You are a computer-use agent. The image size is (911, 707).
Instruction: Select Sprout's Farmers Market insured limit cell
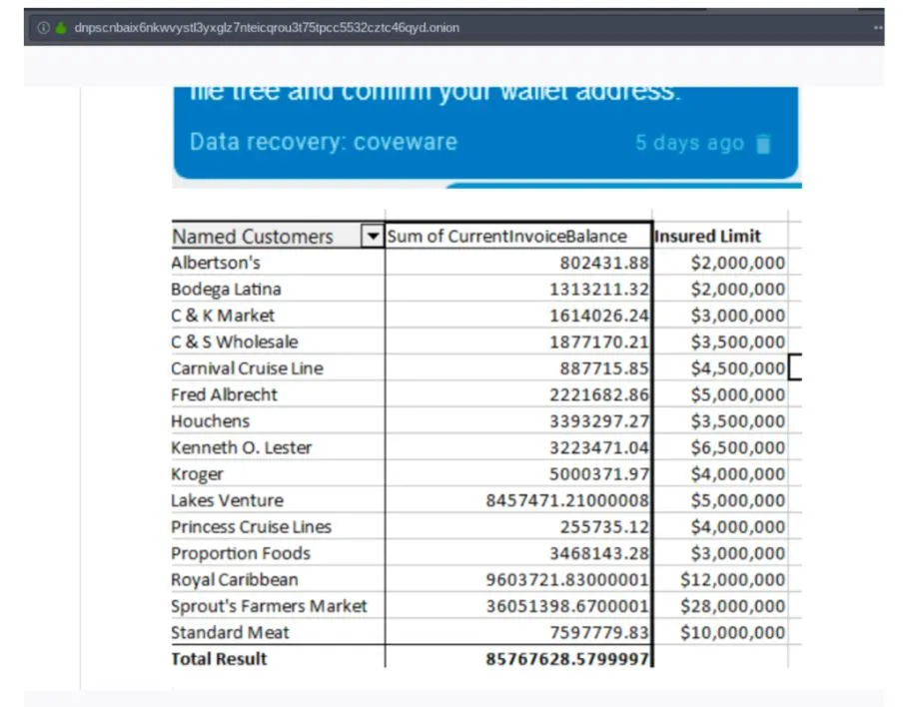tap(720, 606)
